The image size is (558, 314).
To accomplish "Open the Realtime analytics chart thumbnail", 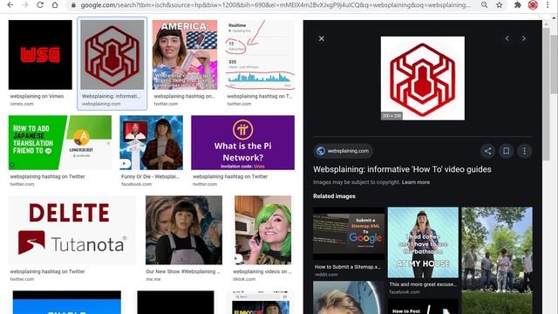I will [261, 55].
